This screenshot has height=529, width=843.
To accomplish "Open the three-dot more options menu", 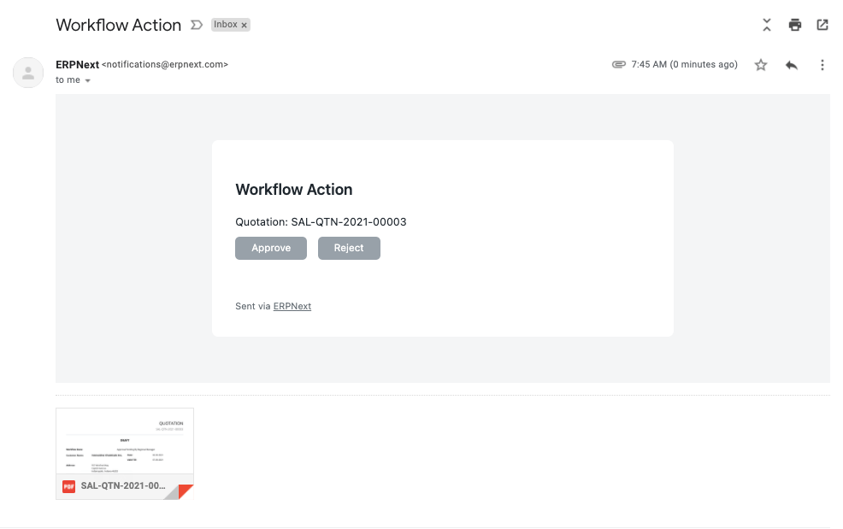I will (x=822, y=64).
